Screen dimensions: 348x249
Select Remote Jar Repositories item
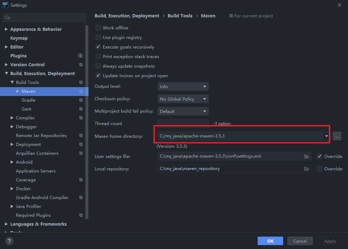[x=41, y=135]
